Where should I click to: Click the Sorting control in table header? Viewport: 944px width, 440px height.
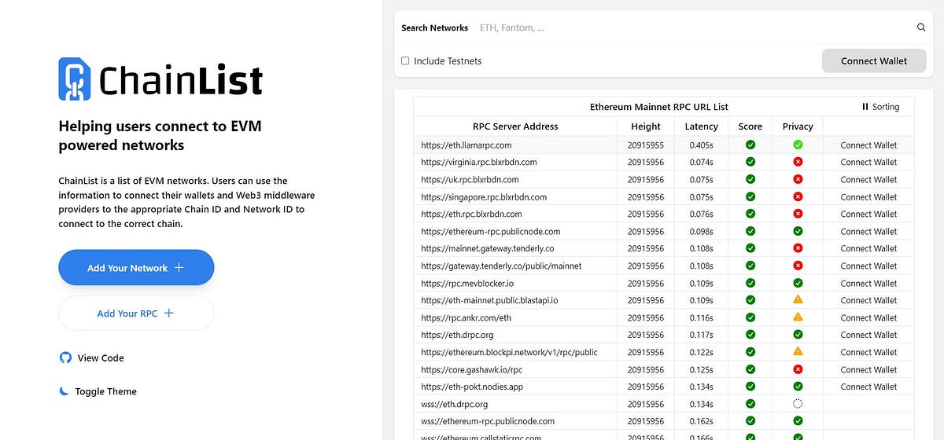880,107
